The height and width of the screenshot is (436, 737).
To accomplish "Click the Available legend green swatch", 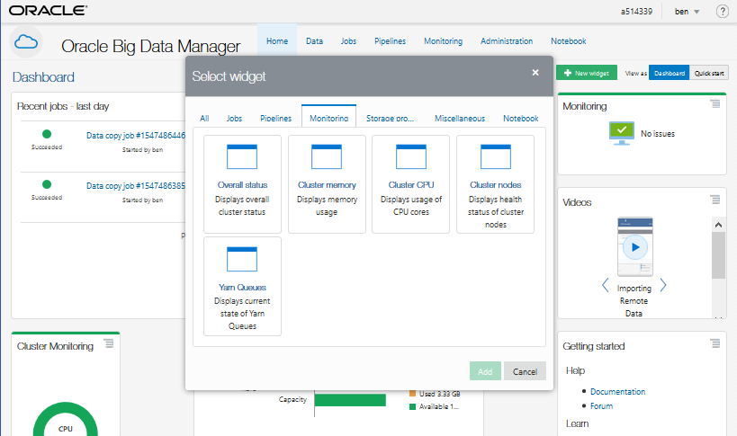I will click(412, 406).
